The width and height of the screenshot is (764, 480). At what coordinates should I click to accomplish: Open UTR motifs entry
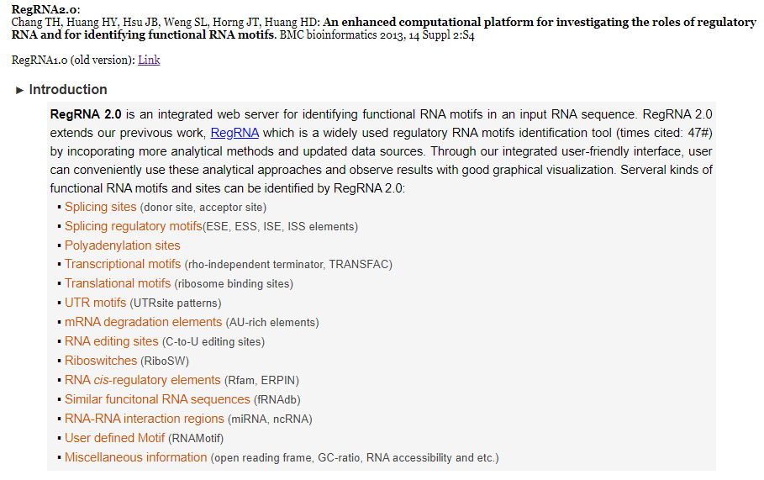pyautogui.click(x=95, y=303)
